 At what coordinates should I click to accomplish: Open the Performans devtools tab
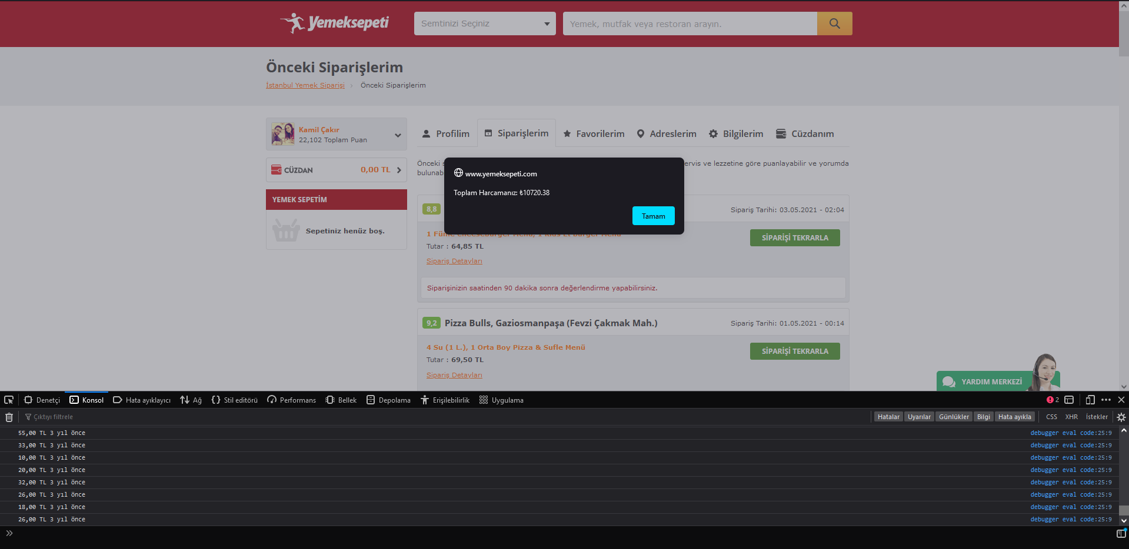point(291,400)
